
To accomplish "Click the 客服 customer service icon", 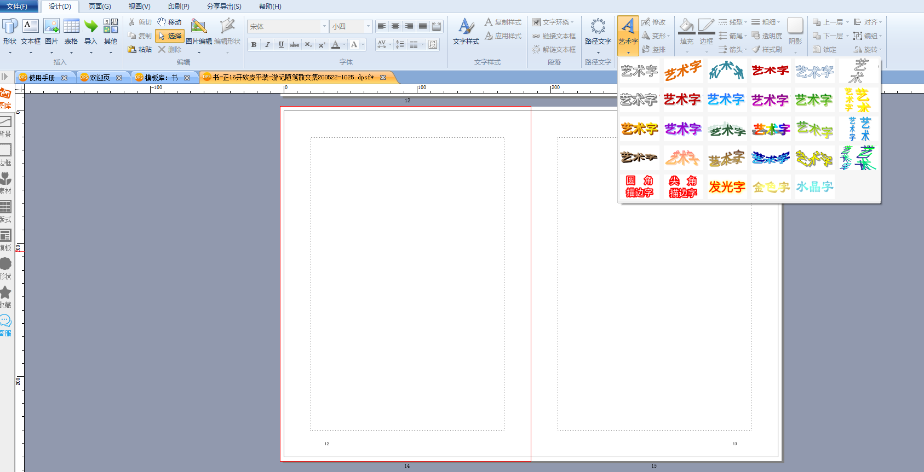I will pyautogui.click(x=5, y=324).
